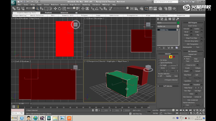This screenshot has width=216, height=121.
Task: Click the Element sub-object selection icon
Action: coord(174,57)
